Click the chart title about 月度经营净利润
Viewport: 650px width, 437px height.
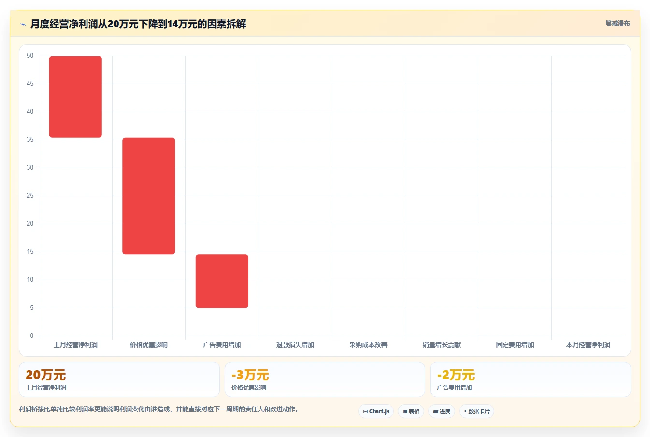(x=138, y=24)
